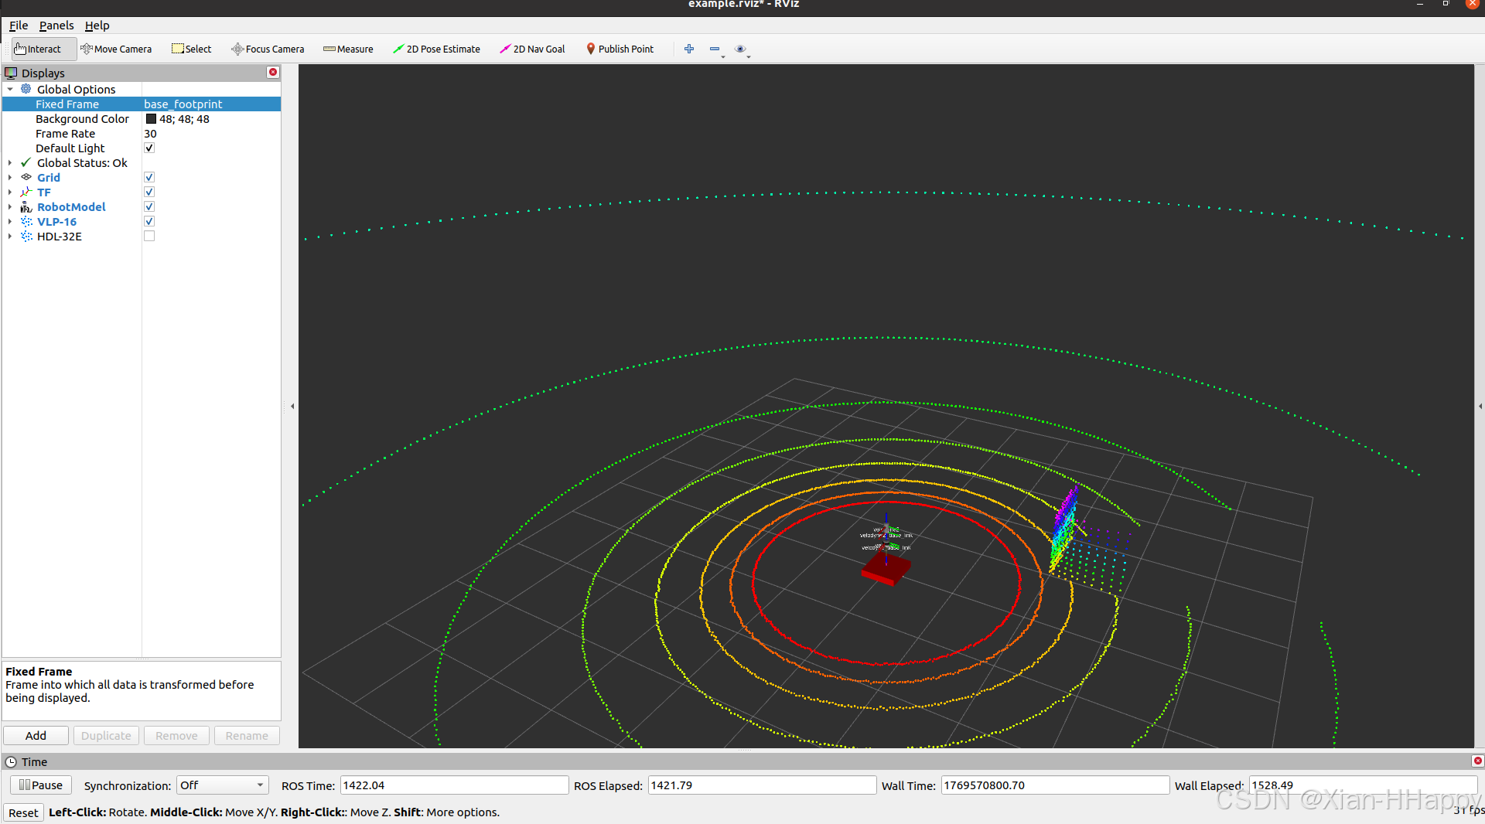Screen dimensions: 1485x824
Task: Click the ROS Elapsed field
Action: point(762,785)
